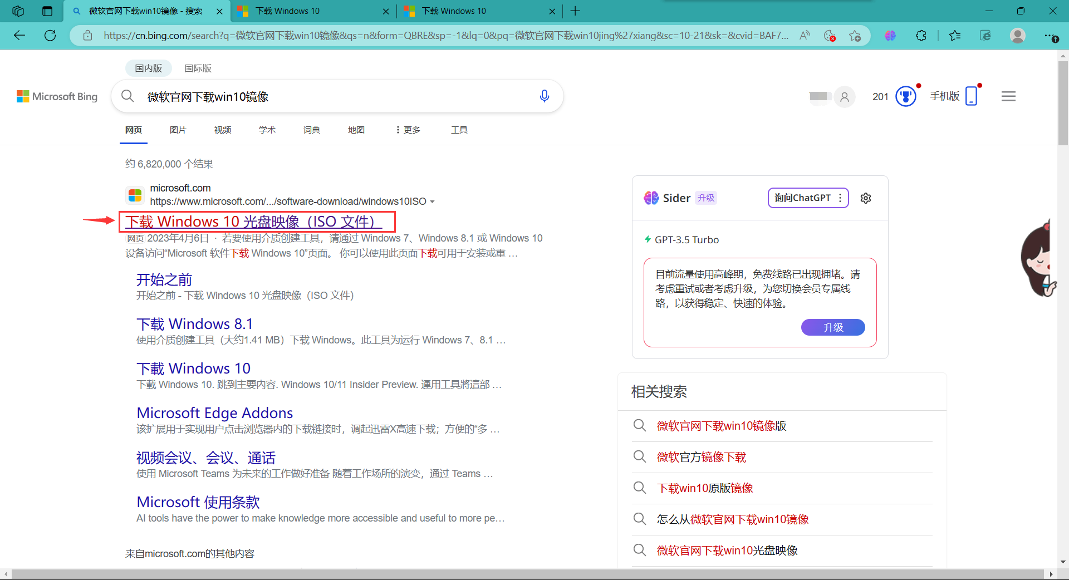Expand the microsoft.com URL dropdown arrow
Image resolution: width=1069 pixels, height=580 pixels.
point(433,201)
